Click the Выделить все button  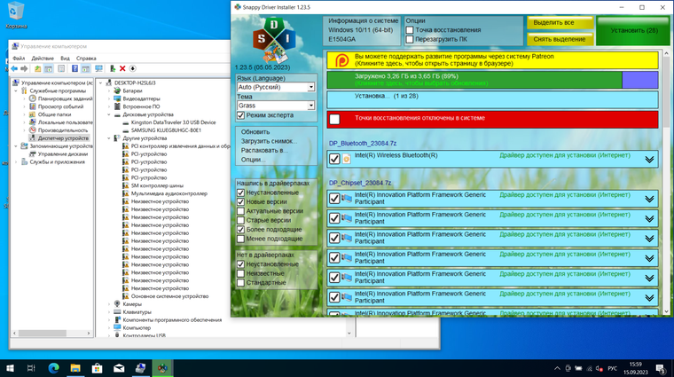[560, 22]
